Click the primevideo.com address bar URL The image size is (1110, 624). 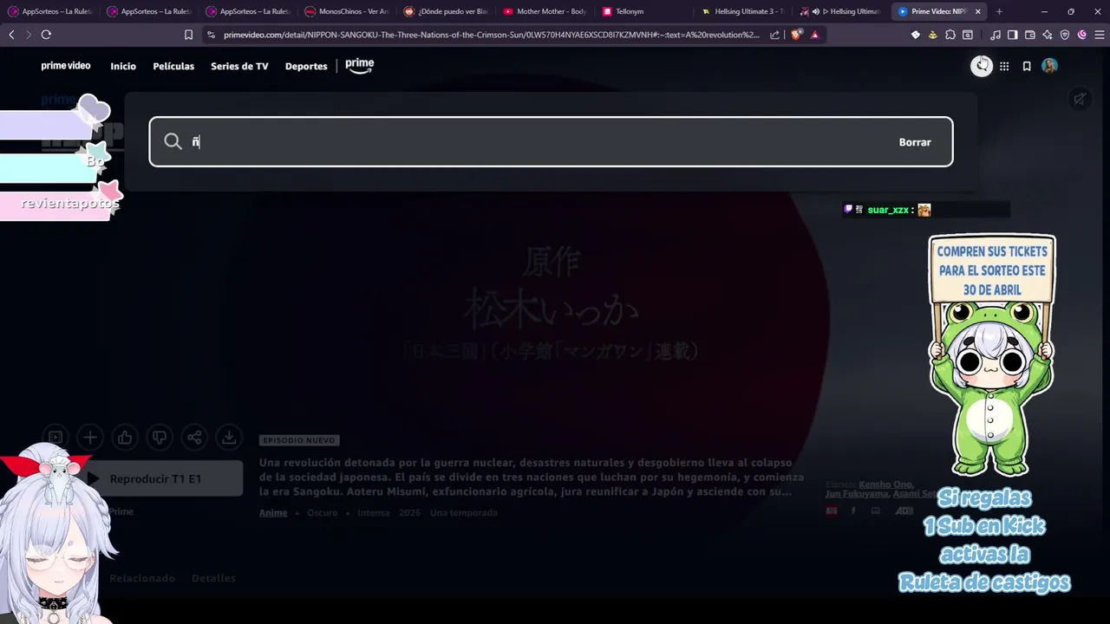pos(491,35)
